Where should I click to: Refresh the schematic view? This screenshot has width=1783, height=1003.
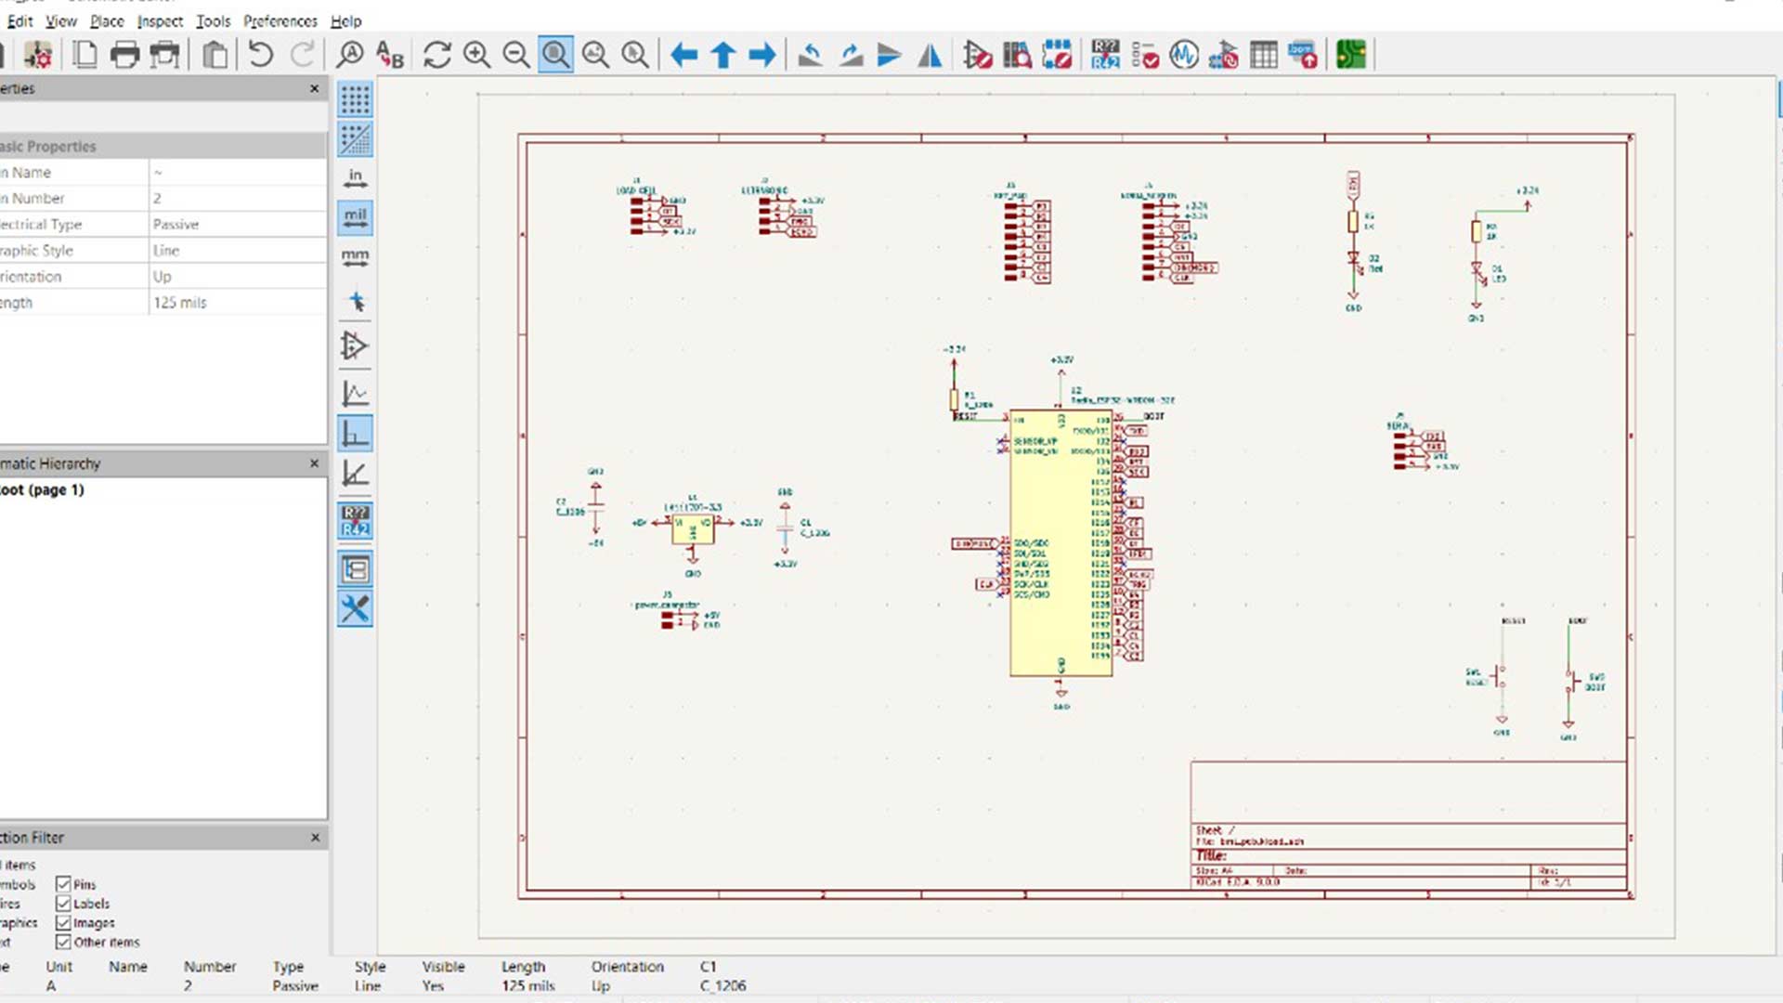437,55
